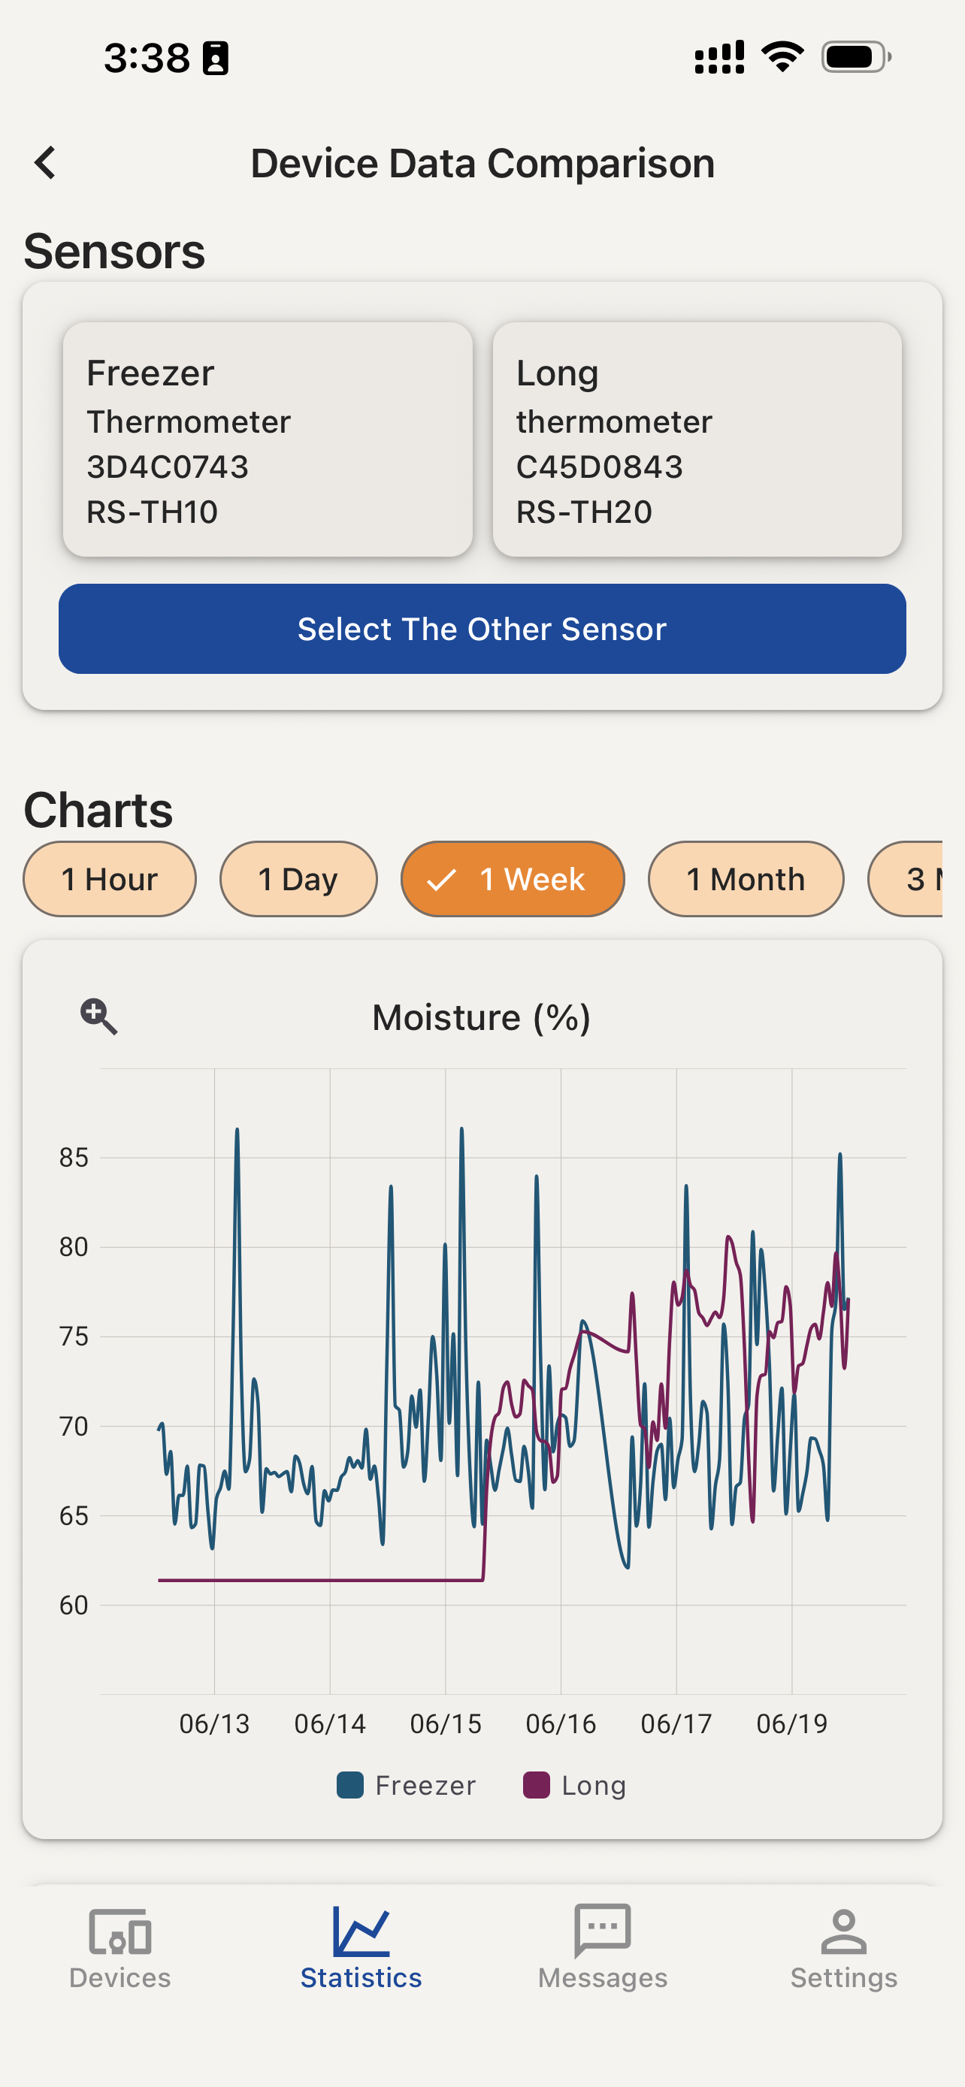Tap the Wi-Fi status icon
Screen dimensions: 965x2087
(x=782, y=56)
